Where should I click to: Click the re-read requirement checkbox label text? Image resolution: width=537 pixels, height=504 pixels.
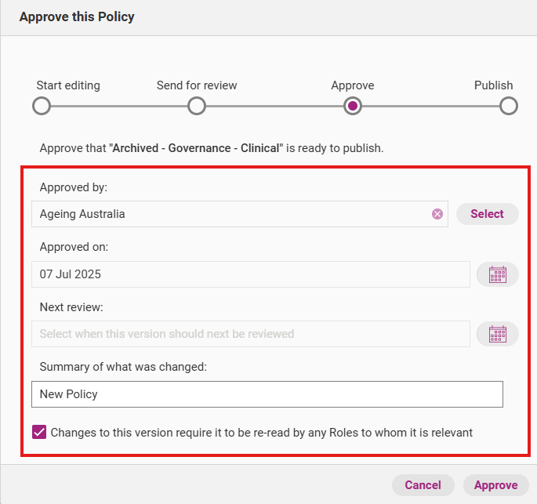tap(261, 432)
